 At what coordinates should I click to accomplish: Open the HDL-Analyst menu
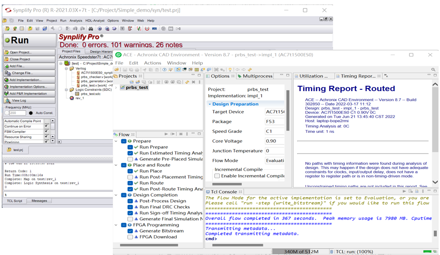click(x=95, y=20)
